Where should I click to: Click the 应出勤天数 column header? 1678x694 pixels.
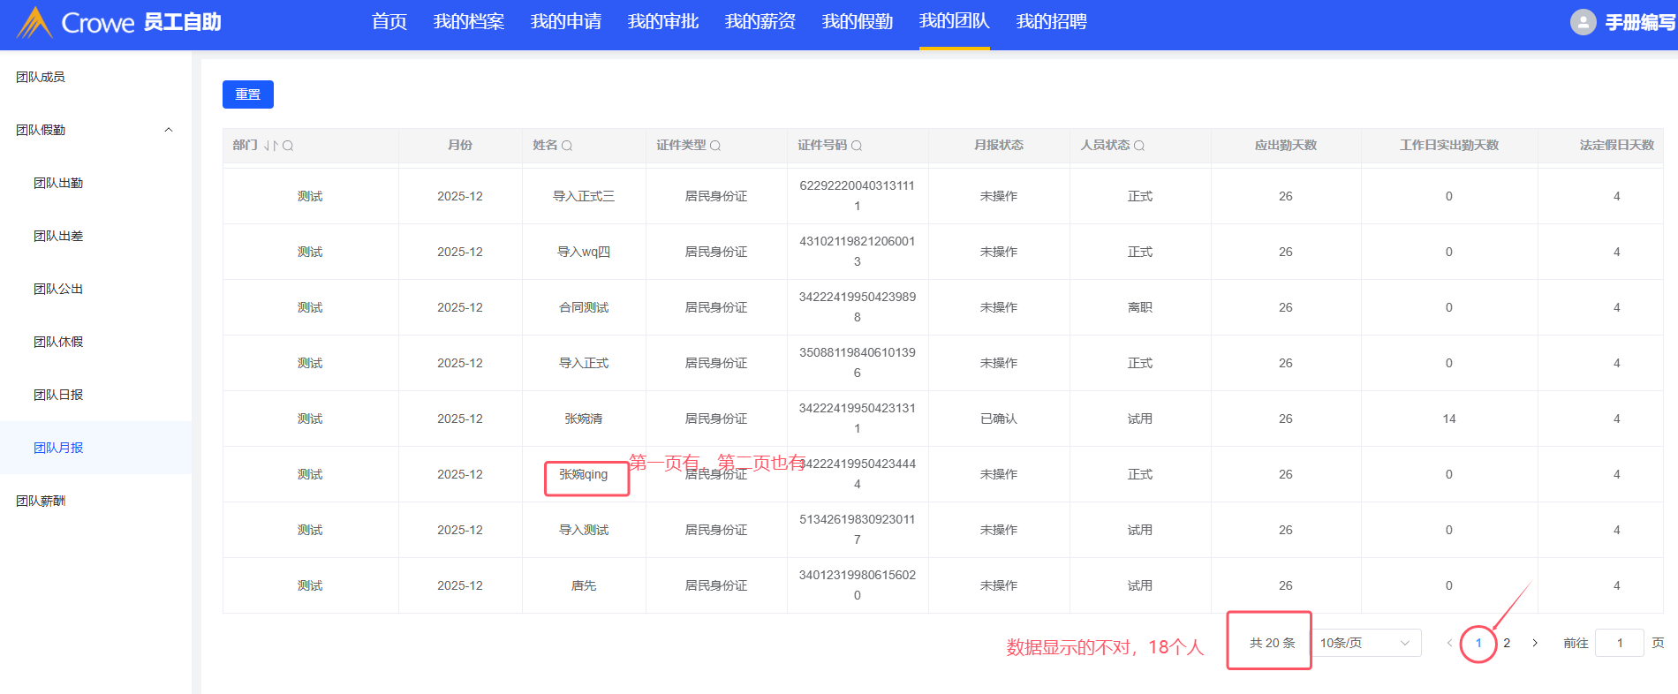[1286, 145]
